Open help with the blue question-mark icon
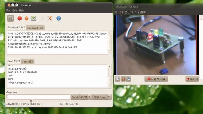 tap(59, 18)
